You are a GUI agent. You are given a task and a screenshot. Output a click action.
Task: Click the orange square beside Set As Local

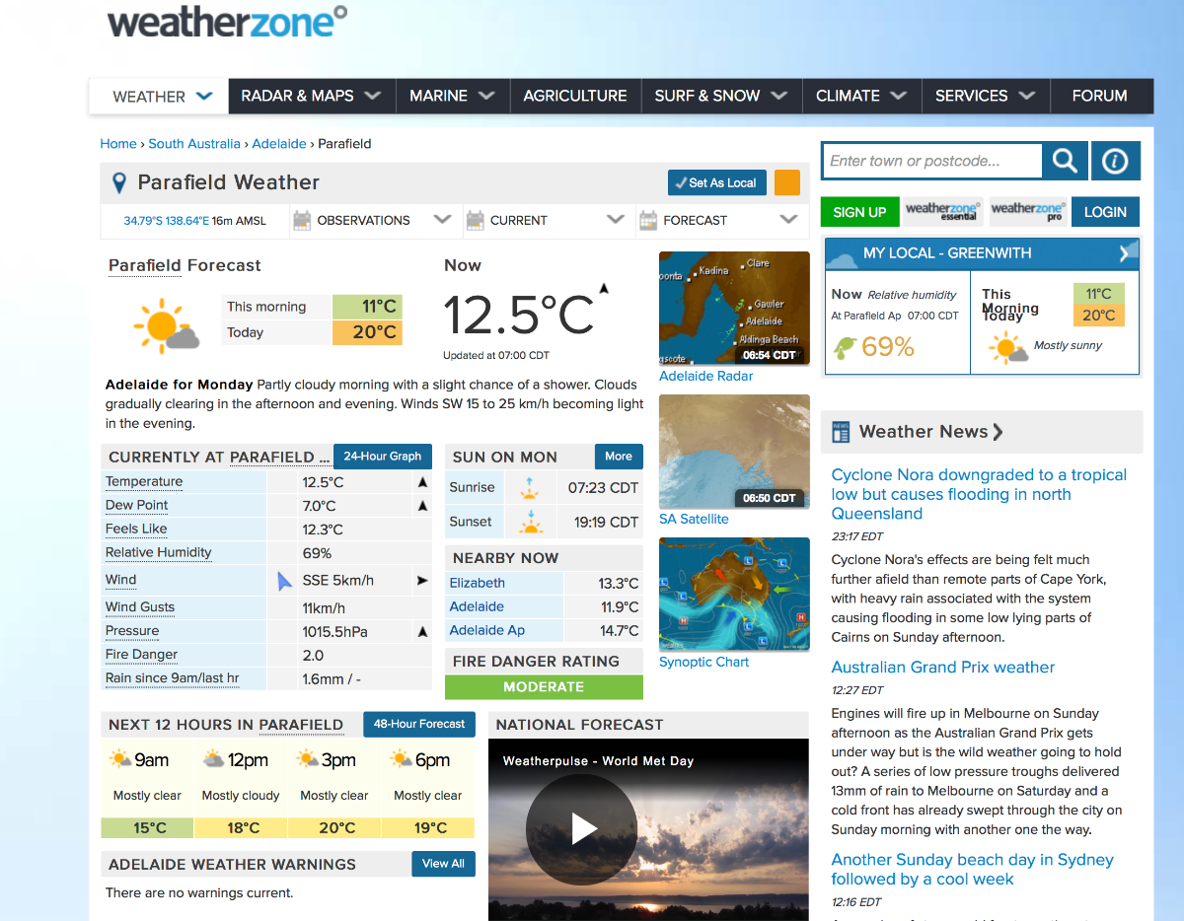pyautogui.click(x=787, y=182)
